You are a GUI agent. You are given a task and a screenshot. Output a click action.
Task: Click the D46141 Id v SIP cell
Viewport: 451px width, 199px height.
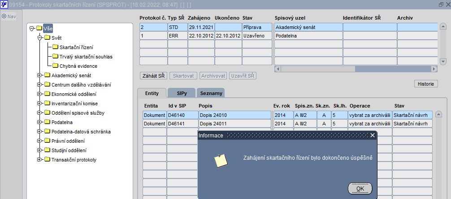tap(182, 124)
